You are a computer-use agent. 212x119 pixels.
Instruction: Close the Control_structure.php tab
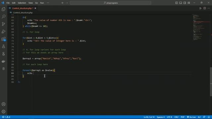point(35,8)
